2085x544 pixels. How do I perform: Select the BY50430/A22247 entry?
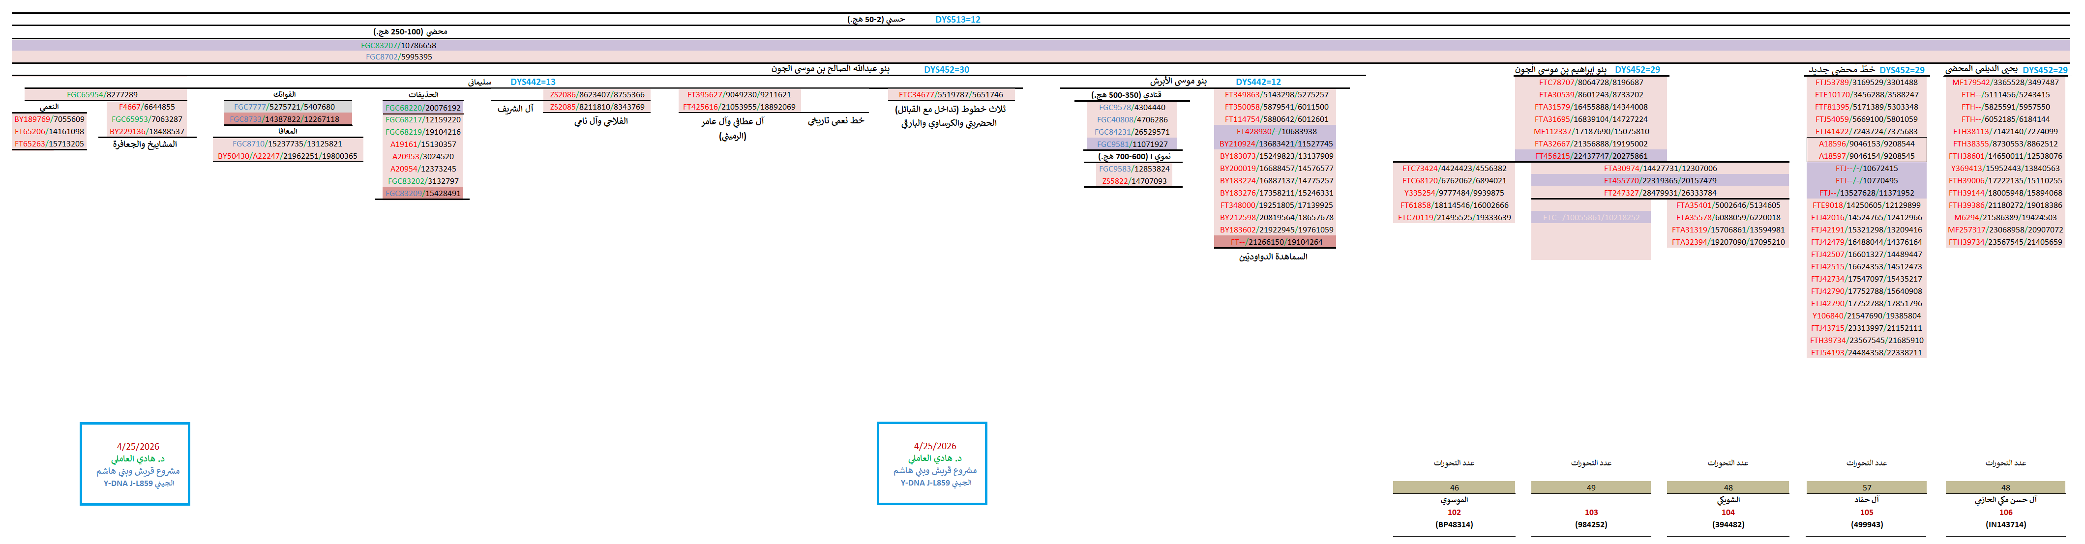click(x=287, y=157)
